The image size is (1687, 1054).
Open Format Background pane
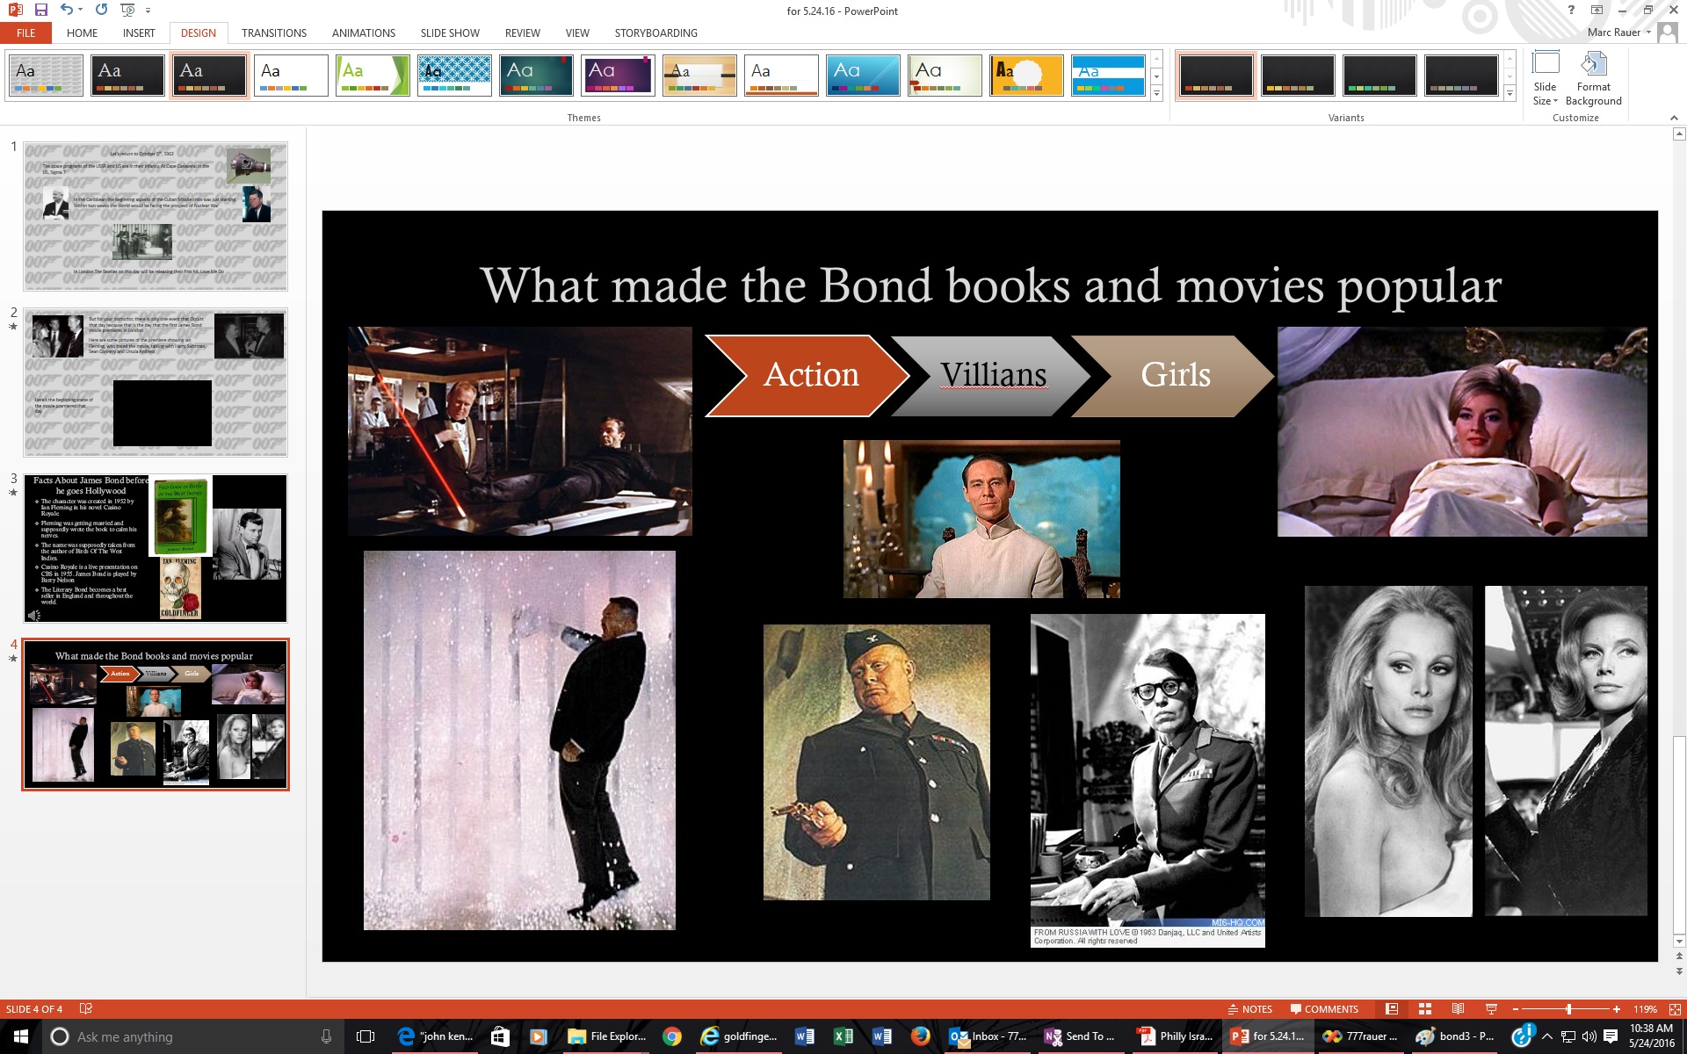click(1593, 78)
